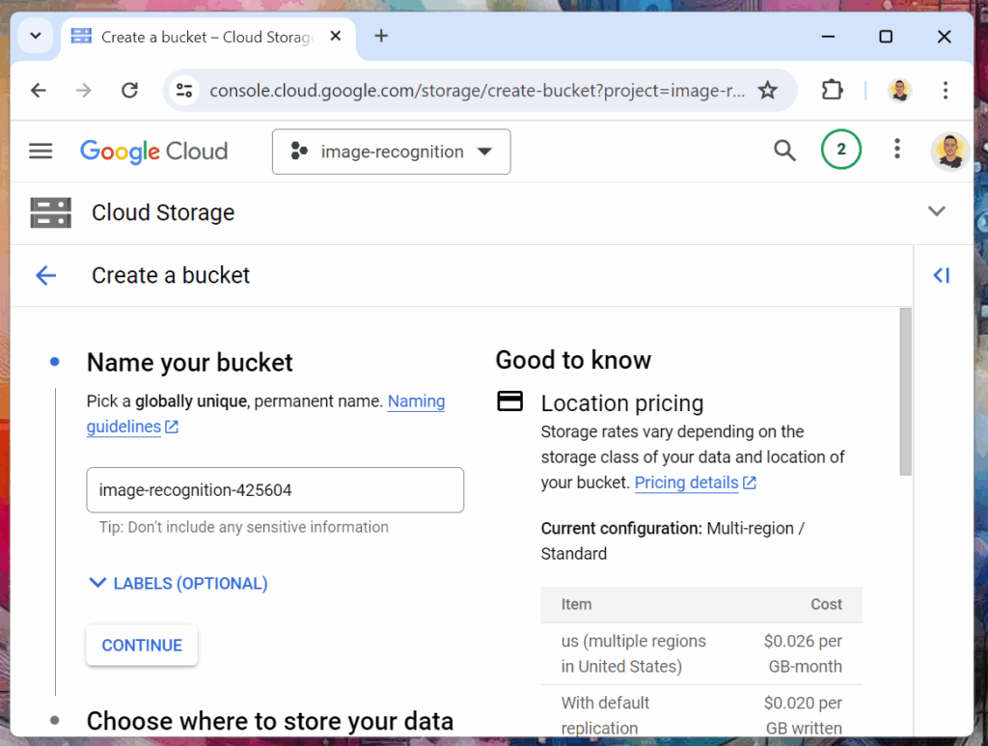Go back using the Create a bucket arrow

tap(45, 276)
